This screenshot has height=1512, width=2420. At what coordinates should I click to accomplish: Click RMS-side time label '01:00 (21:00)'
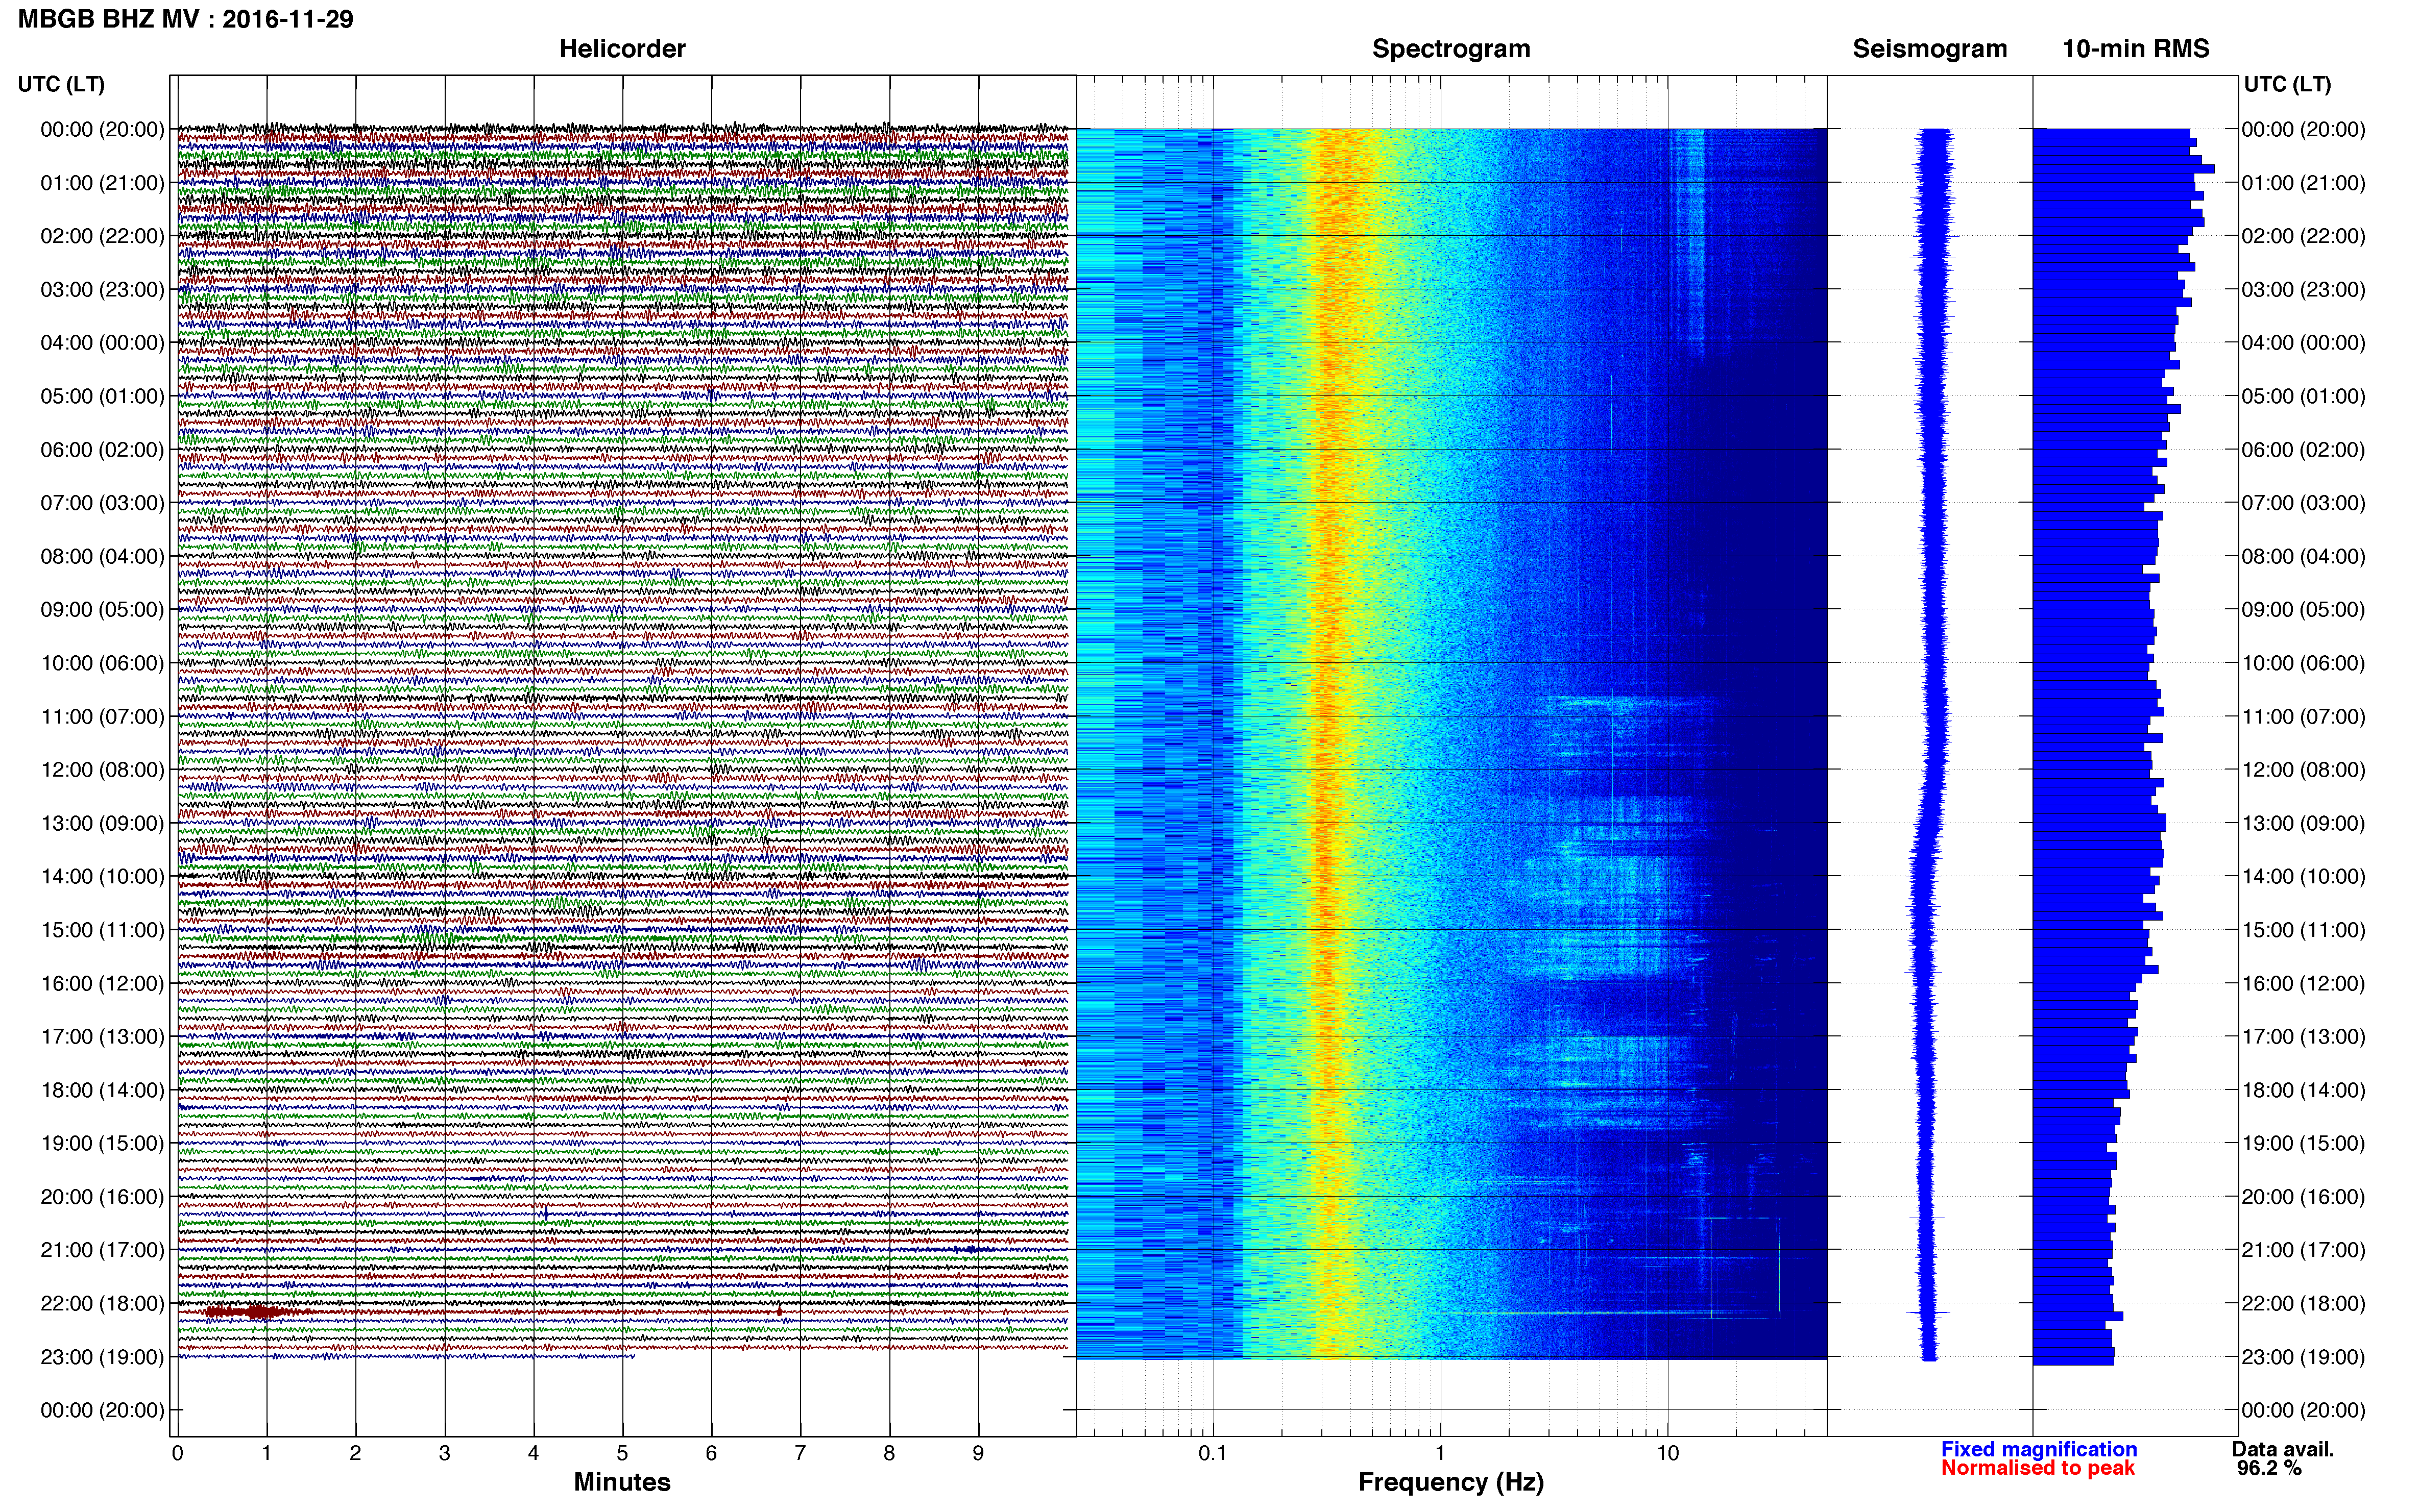pos(2303,183)
